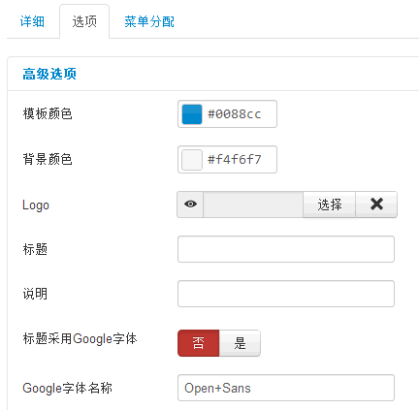Viewport: 419px width, 410px height.
Task: Preview the Logo with the eye icon
Action: click(x=190, y=205)
